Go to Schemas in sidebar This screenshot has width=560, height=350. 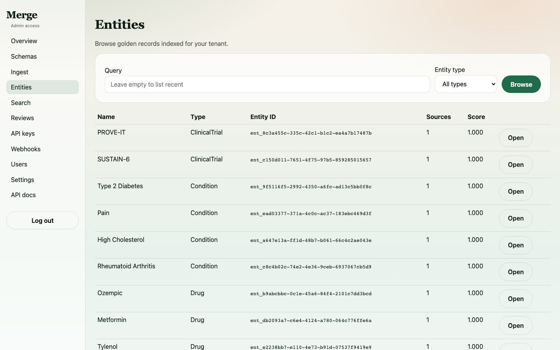pos(42,56)
